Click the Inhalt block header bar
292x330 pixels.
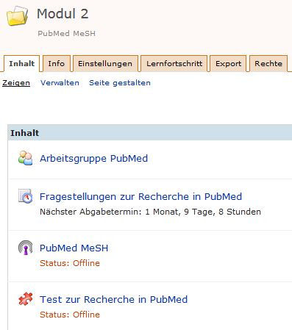coord(150,132)
